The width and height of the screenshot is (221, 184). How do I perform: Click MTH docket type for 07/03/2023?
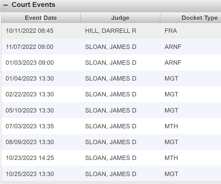pyautogui.click(x=171, y=126)
